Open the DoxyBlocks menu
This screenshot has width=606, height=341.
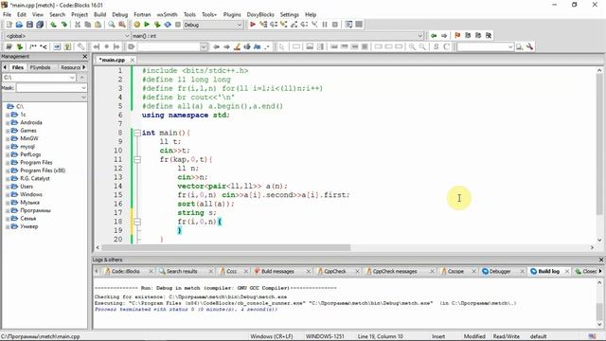(260, 14)
